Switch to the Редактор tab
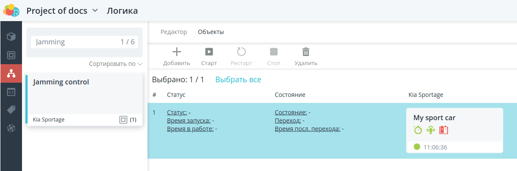Image resolution: width=517 pixels, height=171 pixels. (x=174, y=32)
